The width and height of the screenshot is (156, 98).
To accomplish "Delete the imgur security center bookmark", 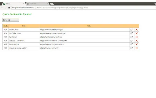I will [137, 48].
